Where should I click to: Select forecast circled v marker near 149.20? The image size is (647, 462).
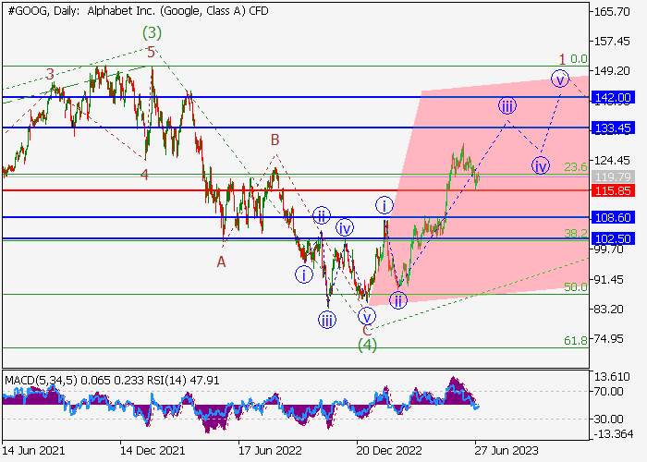[560, 79]
